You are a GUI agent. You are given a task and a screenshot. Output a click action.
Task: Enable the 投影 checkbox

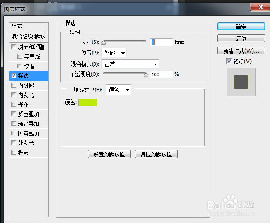[x=13, y=152]
